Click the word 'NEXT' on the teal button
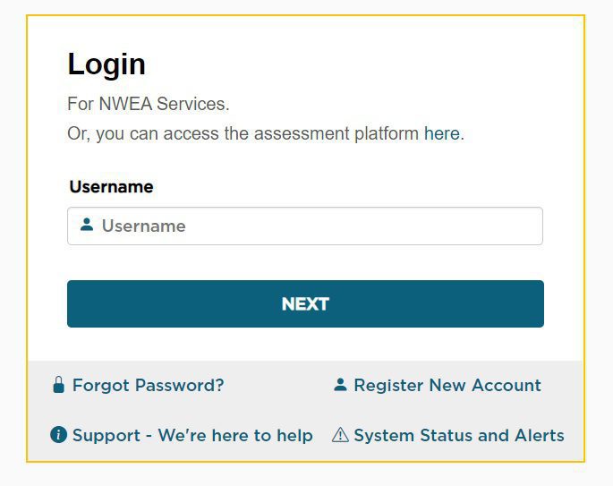Image resolution: width=613 pixels, height=486 pixels. tap(305, 304)
